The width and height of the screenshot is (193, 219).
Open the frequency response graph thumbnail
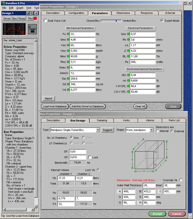pos(14,29)
